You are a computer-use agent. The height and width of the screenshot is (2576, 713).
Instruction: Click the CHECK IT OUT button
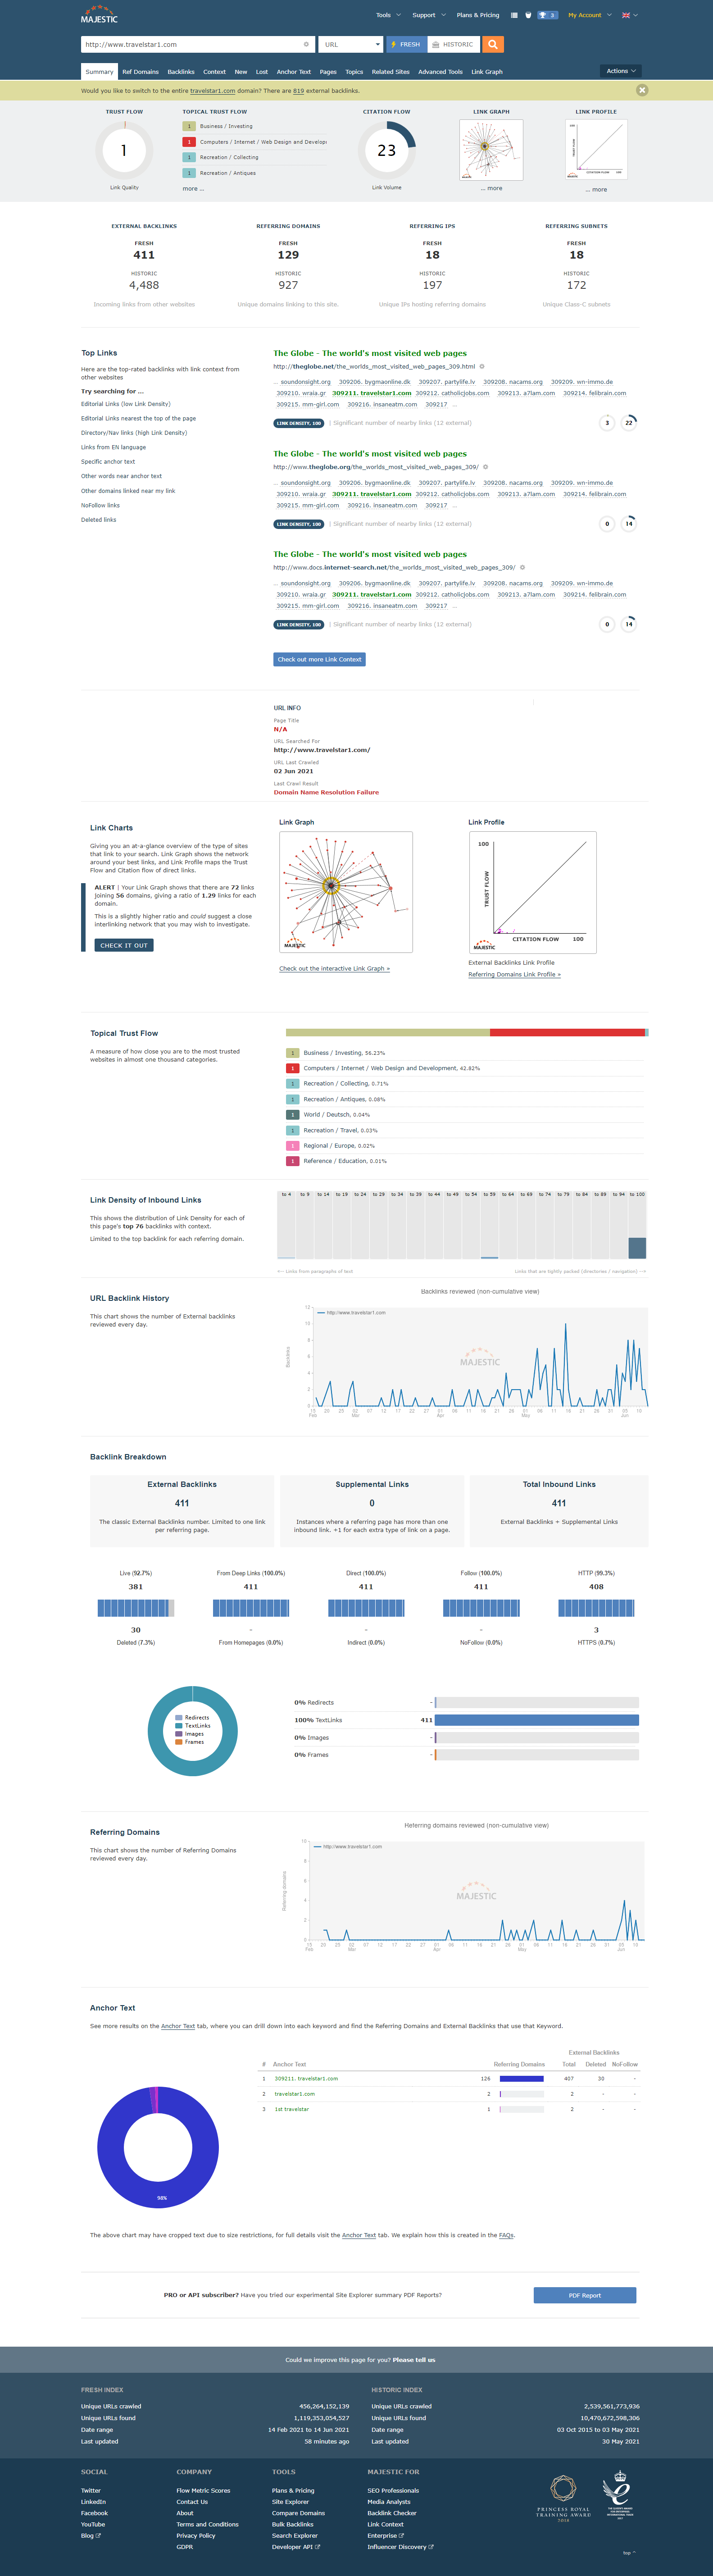124,945
